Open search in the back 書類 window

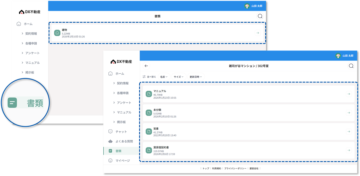[260, 16]
